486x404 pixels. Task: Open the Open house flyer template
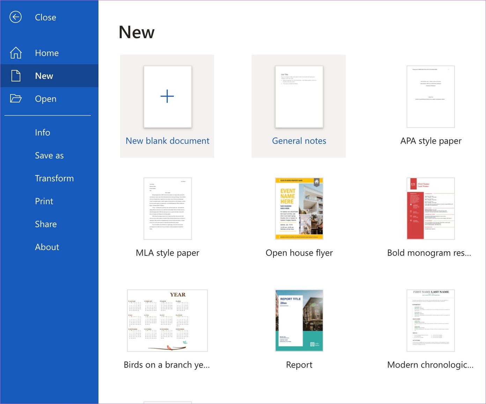click(299, 209)
